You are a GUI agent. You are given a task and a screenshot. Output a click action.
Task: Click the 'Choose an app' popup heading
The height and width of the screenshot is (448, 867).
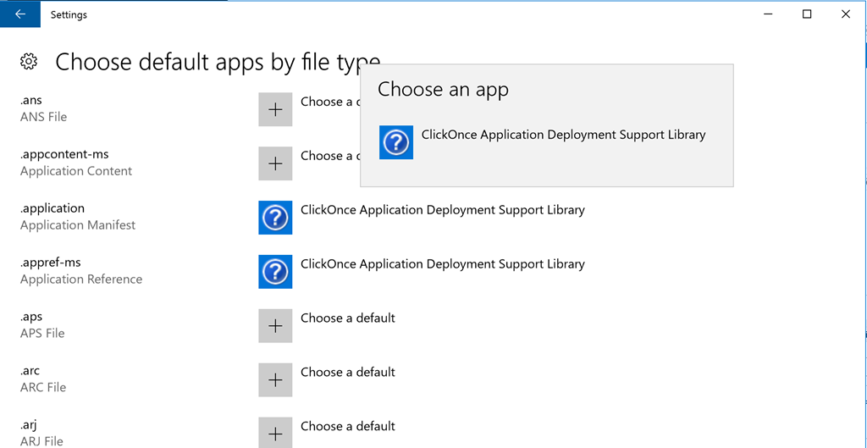443,90
